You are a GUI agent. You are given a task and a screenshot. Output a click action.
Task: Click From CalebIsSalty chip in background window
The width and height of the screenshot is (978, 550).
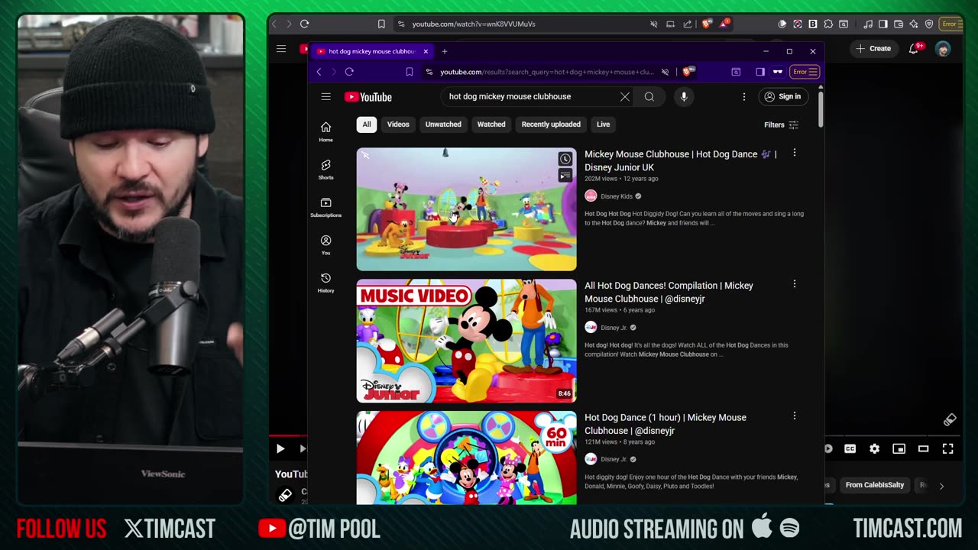[874, 485]
